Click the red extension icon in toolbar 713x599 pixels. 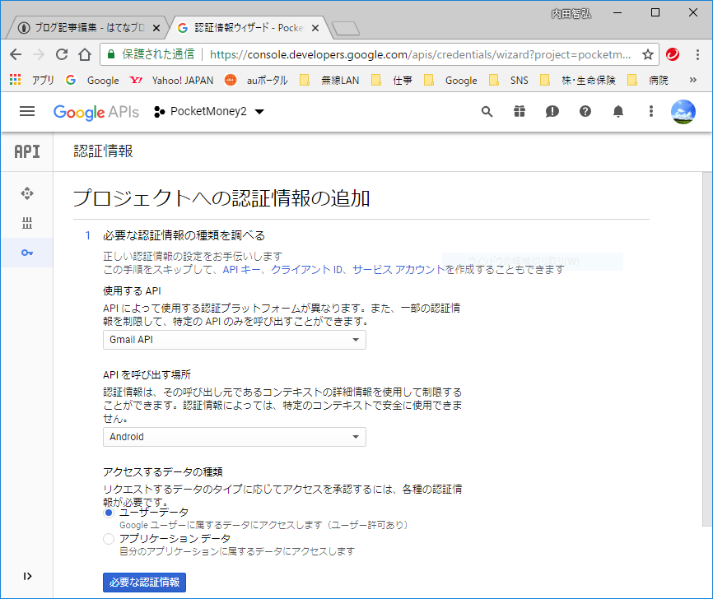point(673,54)
